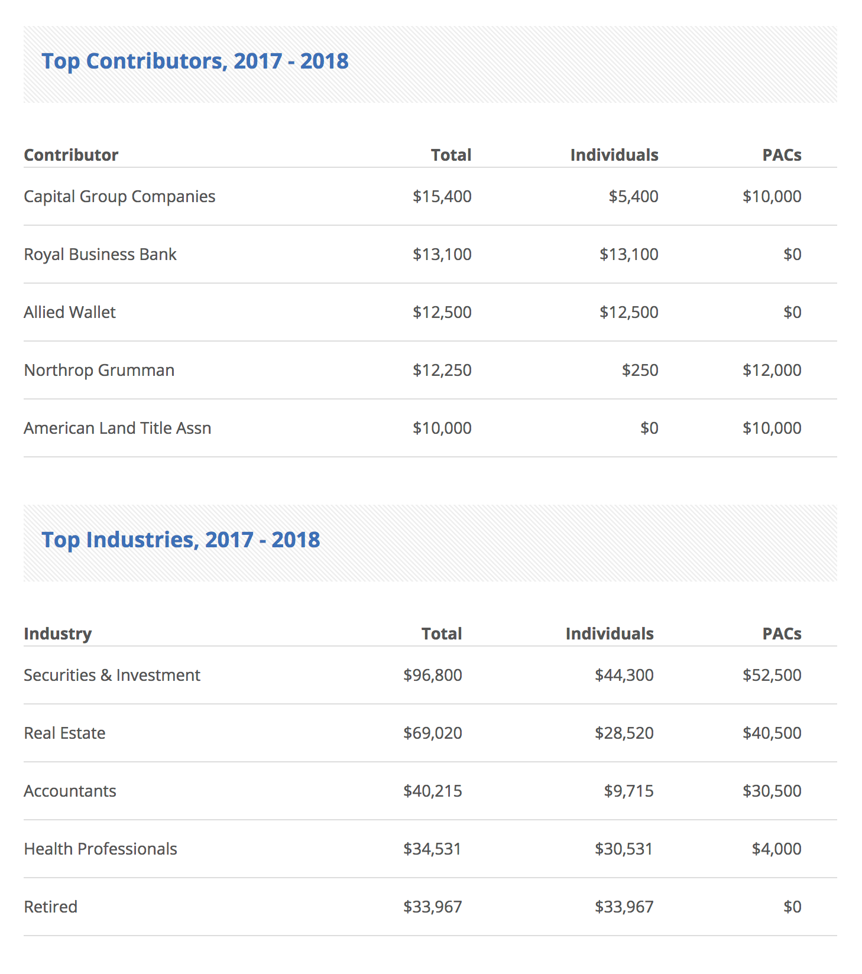Click the Health Professionals industry name
This screenshot has width=862, height=974.
101,849
